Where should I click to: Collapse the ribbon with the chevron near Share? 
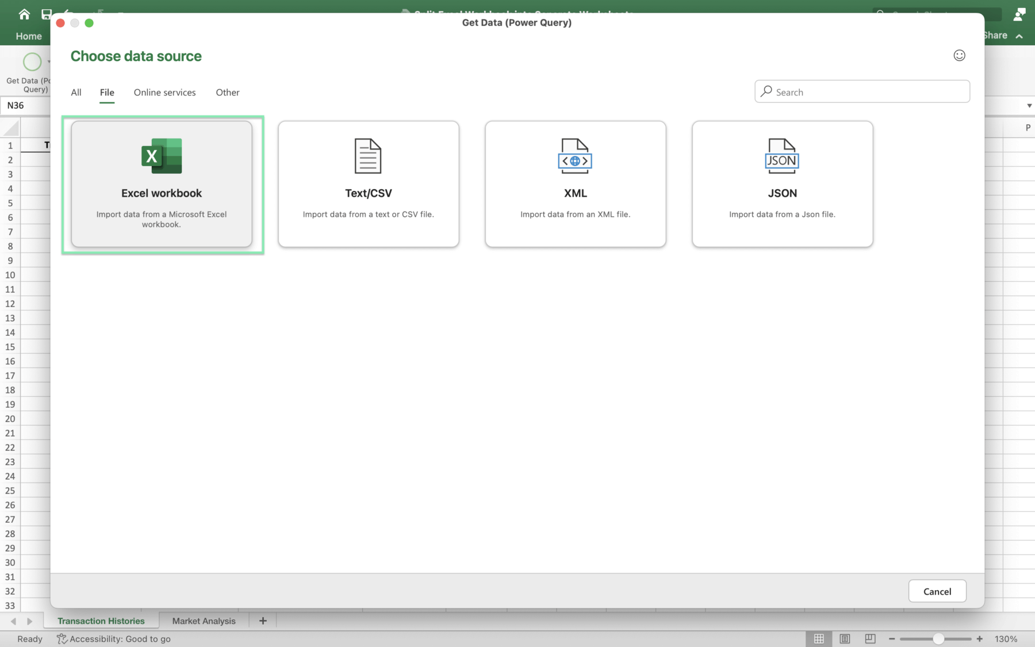[x=1019, y=36]
